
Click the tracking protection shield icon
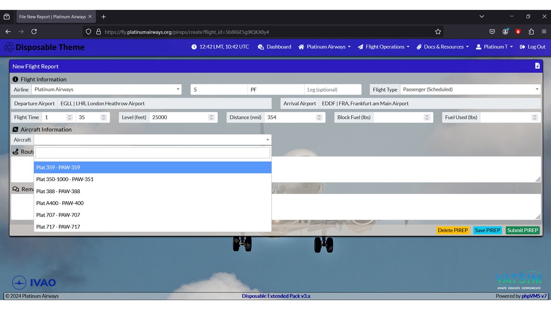(89, 31)
